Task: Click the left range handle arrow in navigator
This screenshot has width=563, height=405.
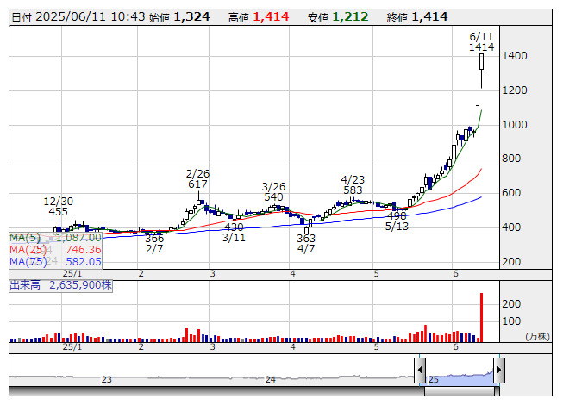Action: pyautogui.click(x=420, y=372)
